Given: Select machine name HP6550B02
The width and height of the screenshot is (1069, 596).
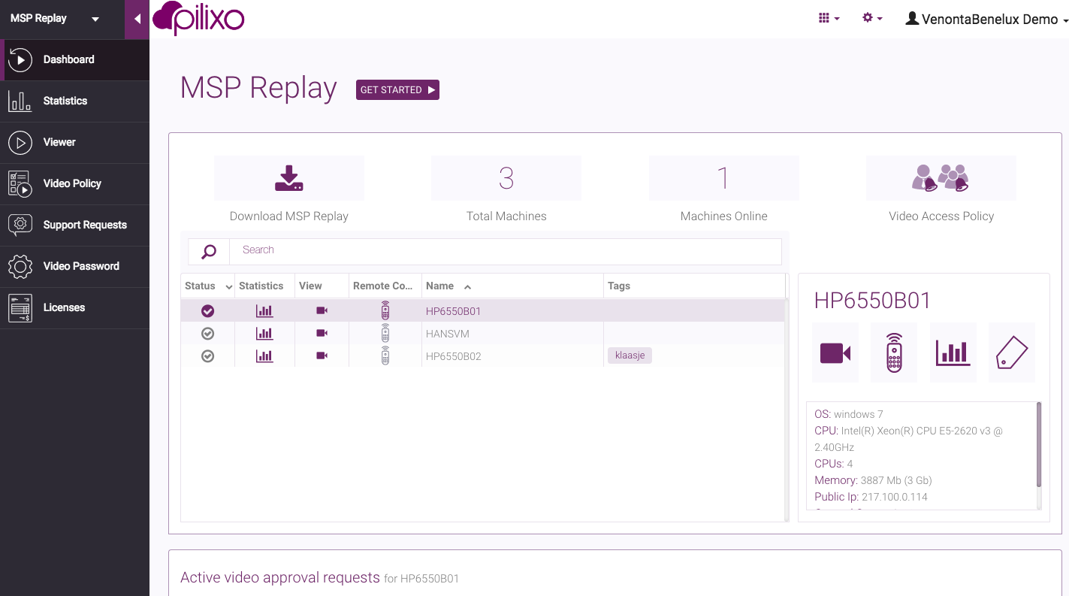Looking at the screenshot, I should click(453, 356).
